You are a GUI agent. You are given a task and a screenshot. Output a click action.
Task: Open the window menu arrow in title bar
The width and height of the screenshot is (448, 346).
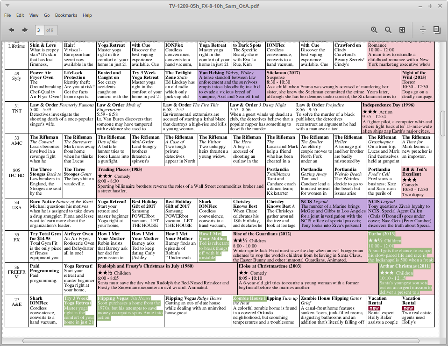point(7,6)
